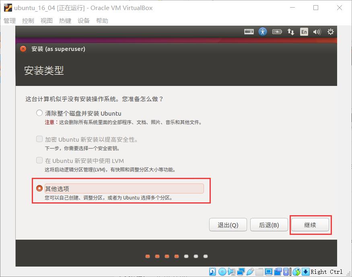The image size is (352, 277).
Task: Click the mouse integration status icon
Action: [296, 272]
